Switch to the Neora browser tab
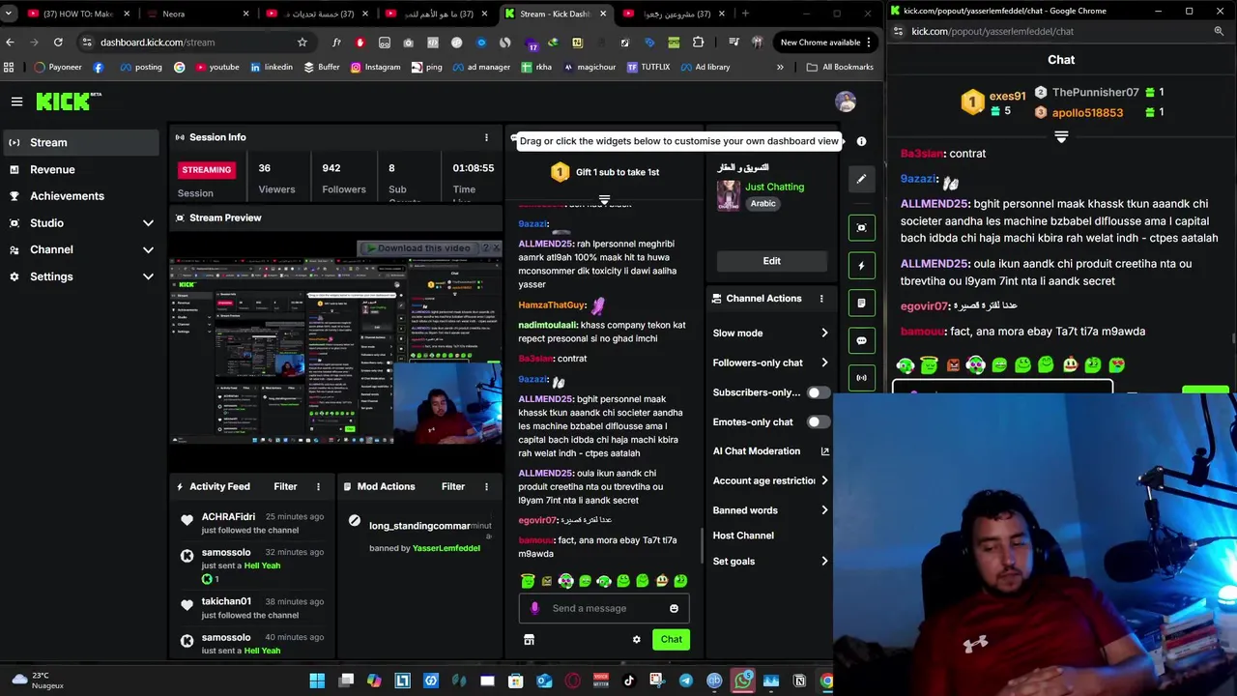1237x696 pixels. tap(197, 14)
